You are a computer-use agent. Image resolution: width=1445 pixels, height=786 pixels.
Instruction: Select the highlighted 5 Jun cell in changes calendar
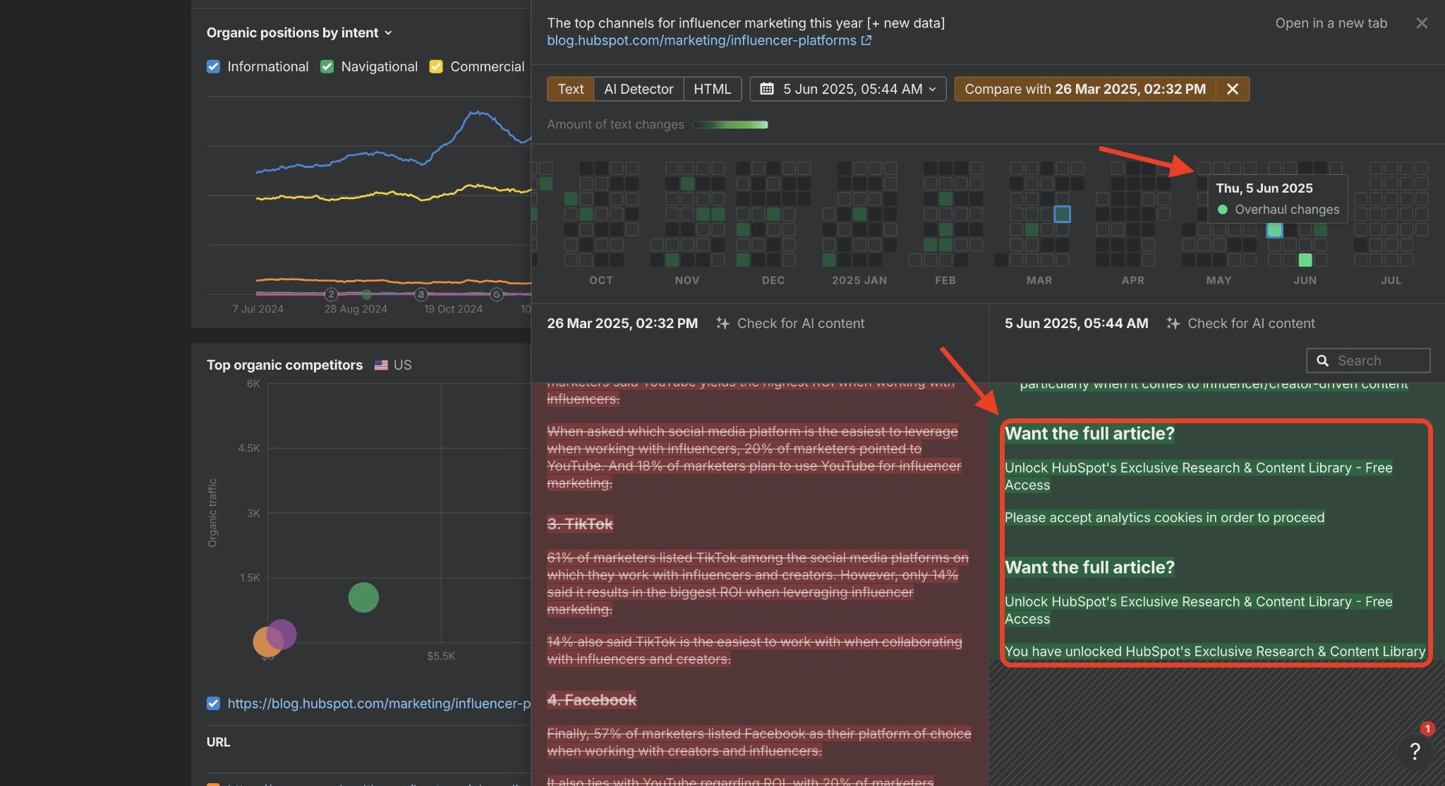click(1274, 230)
